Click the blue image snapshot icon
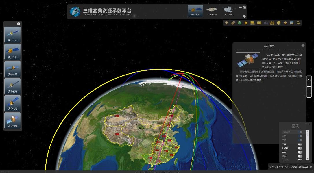The height and width of the screenshot is (173, 314). click(292, 23)
